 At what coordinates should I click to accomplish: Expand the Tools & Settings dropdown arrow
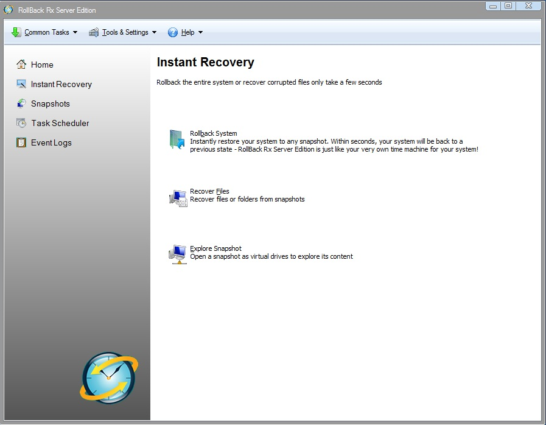154,32
